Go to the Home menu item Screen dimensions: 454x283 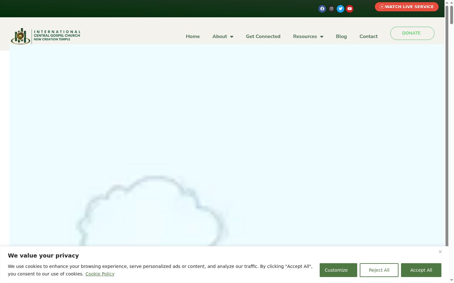coord(193,36)
